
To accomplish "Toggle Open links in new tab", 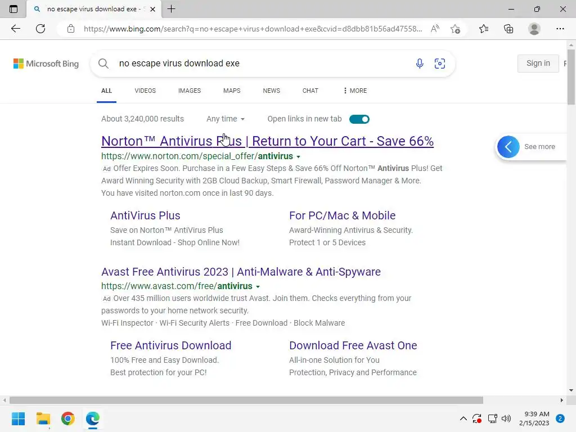I will coord(359,119).
